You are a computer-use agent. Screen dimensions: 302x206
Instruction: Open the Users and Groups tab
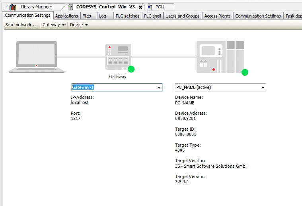coord(183,16)
